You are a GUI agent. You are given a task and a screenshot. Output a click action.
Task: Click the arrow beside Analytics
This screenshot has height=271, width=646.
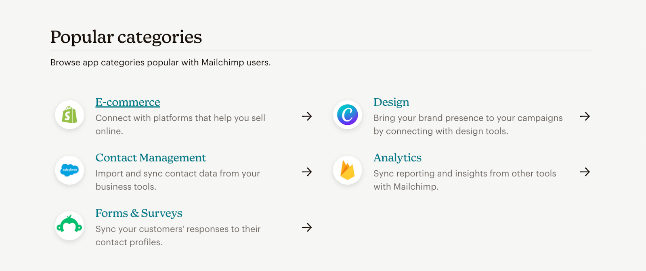(585, 172)
